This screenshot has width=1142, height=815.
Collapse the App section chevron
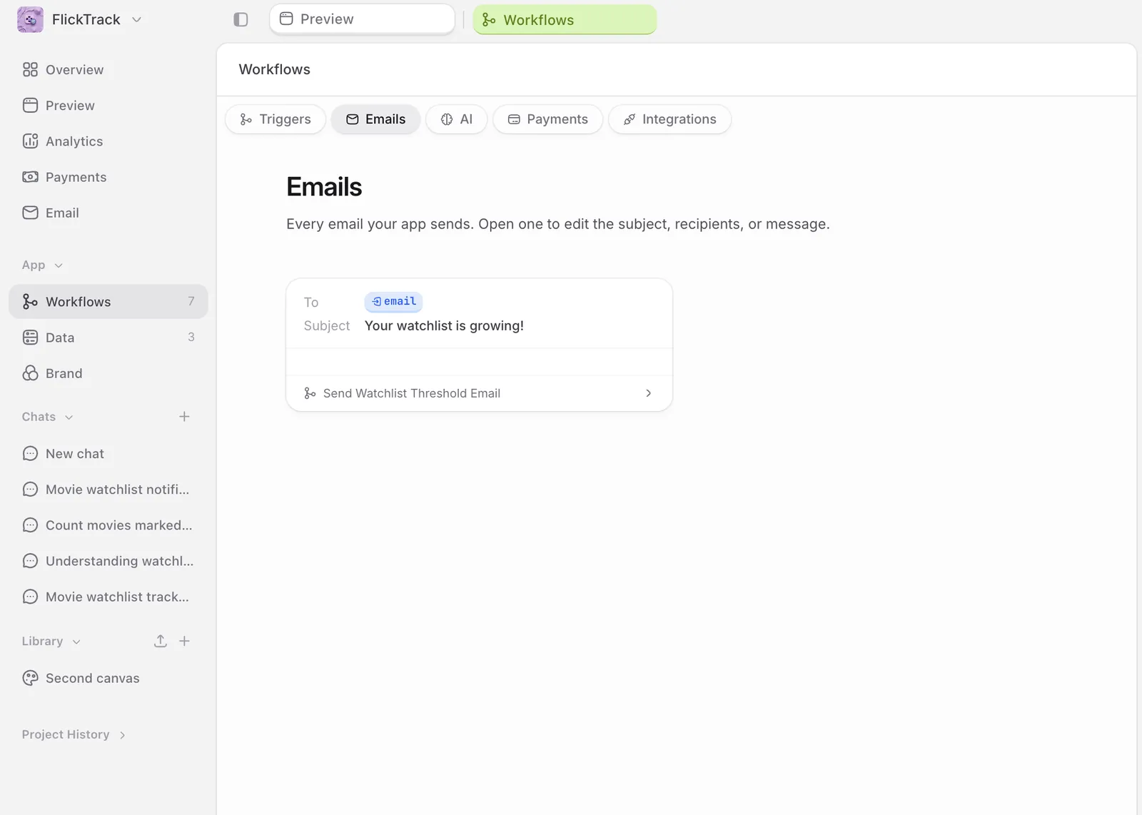click(x=59, y=265)
